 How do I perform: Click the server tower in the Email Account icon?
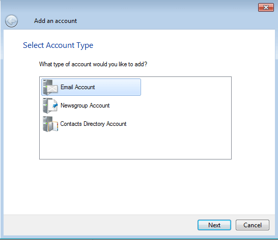(45, 87)
